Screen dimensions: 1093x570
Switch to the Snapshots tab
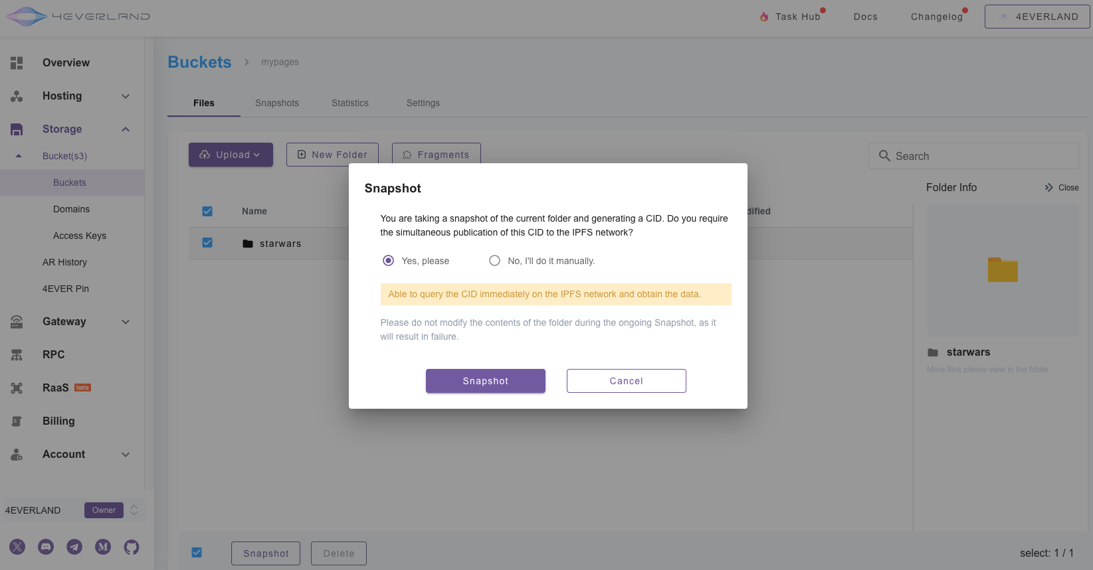pyautogui.click(x=277, y=103)
